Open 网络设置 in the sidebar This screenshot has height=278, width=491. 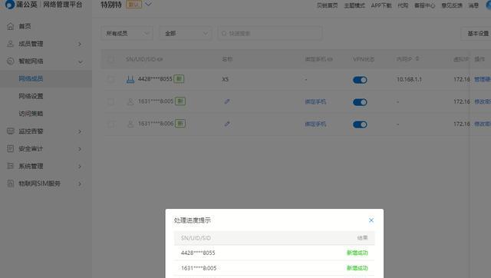(x=31, y=96)
